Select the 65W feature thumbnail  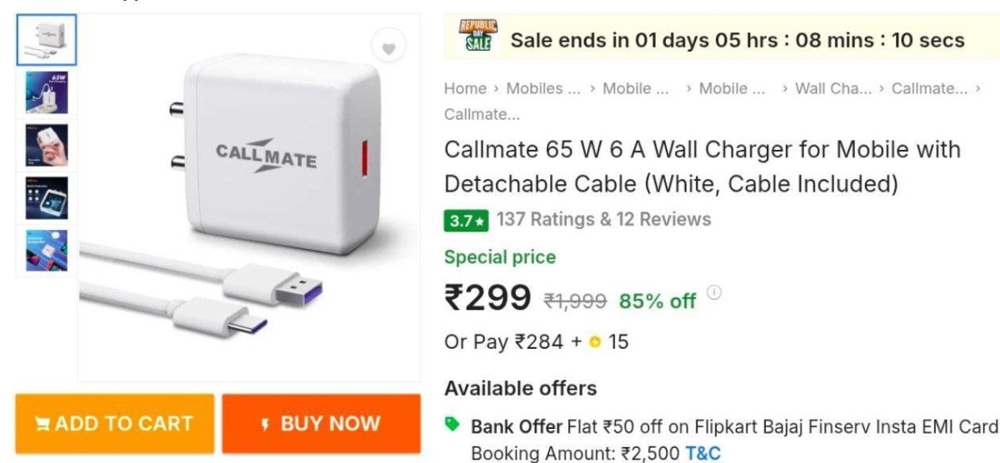[x=47, y=92]
